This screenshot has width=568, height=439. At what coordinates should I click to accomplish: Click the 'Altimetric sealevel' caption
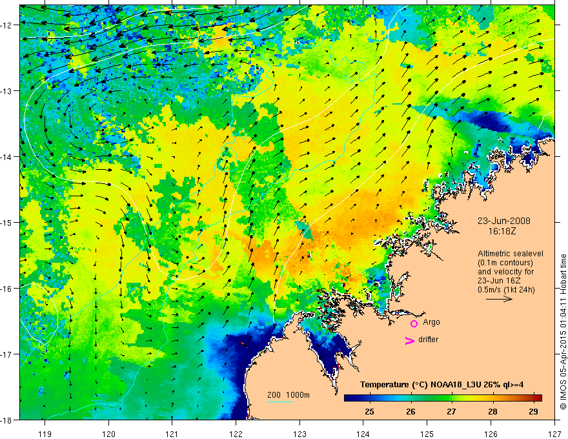(x=511, y=254)
